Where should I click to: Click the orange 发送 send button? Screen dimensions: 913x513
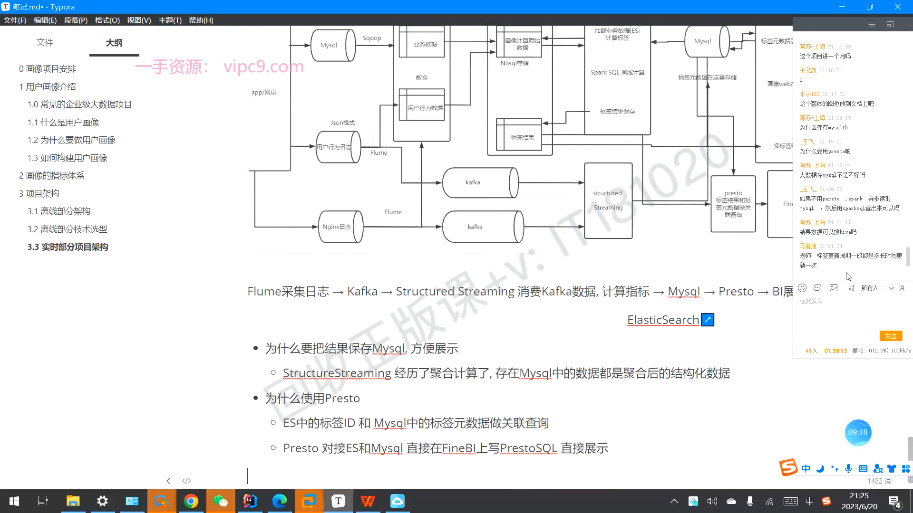891,336
